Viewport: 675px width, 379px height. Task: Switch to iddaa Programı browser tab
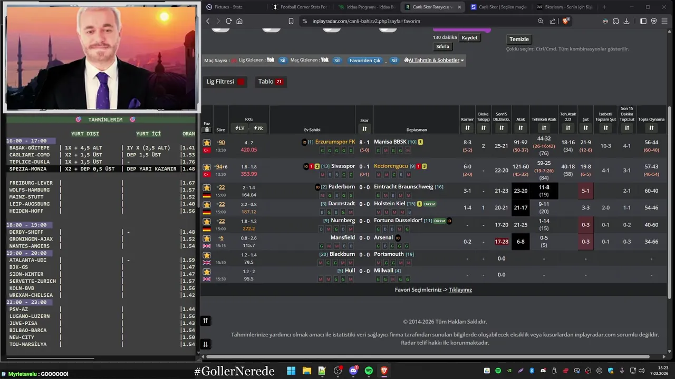(367, 7)
